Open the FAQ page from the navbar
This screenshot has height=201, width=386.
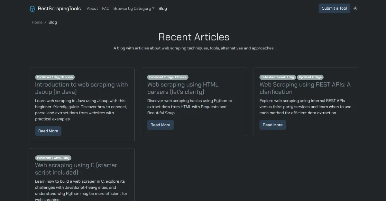coord(106,8)
